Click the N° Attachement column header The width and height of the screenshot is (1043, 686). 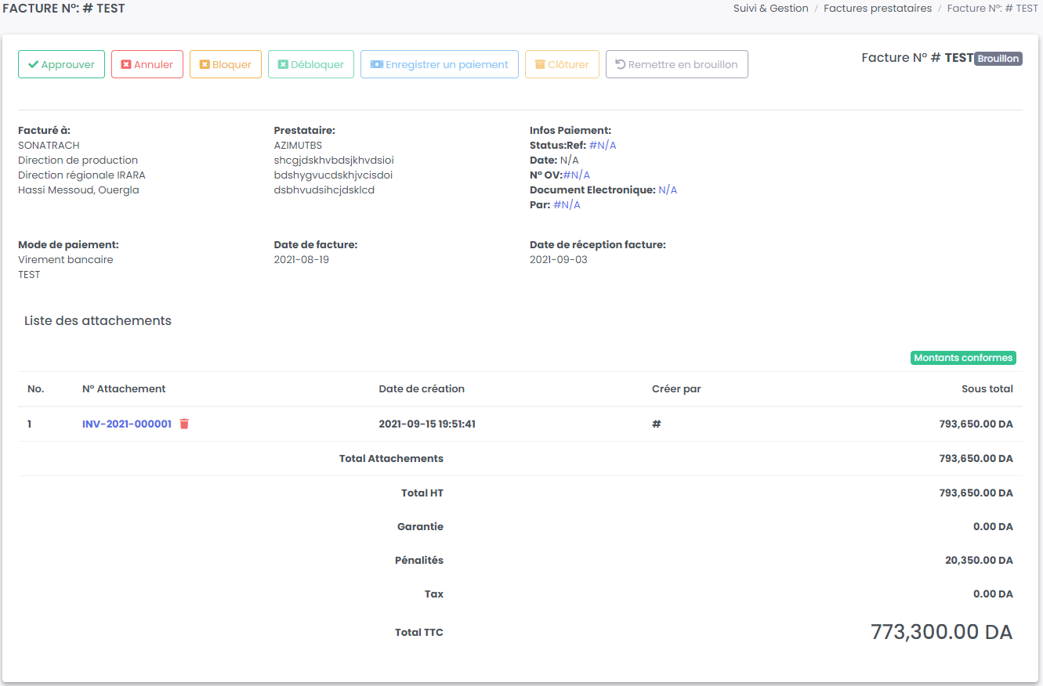click(x=124, y=388)
